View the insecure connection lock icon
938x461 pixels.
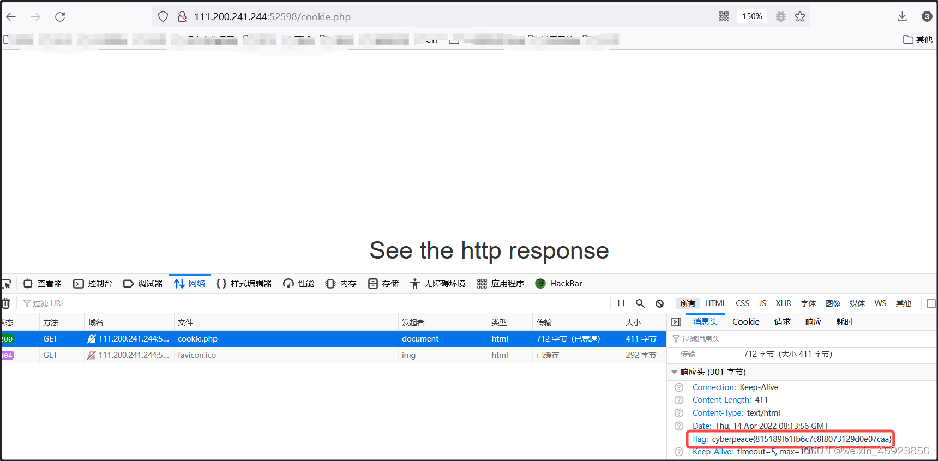tap(182, 16)
